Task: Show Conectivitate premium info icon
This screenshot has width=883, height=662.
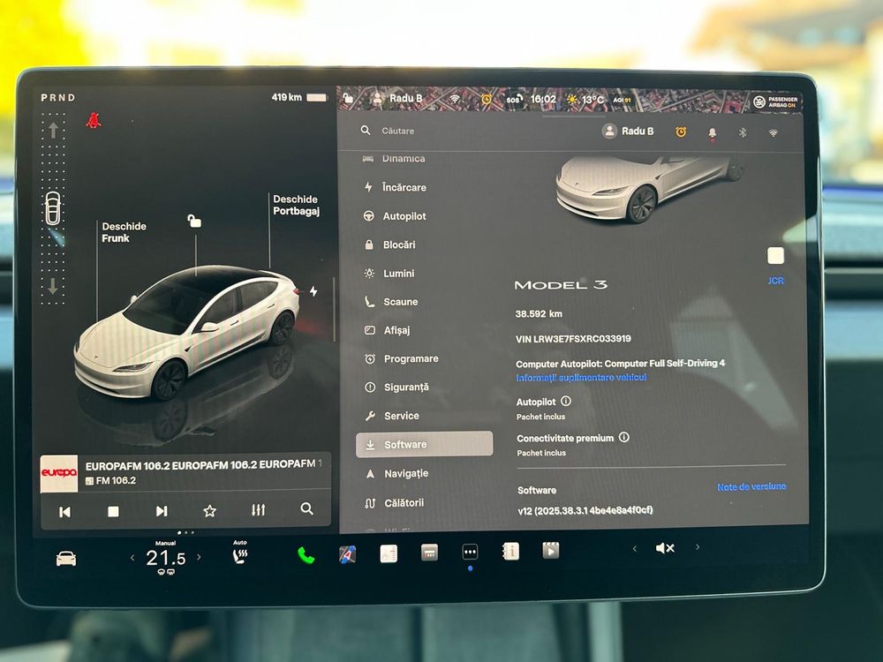Action: point(624,438)
